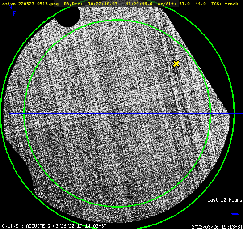The width and height of the screenshot is (243, 229).
Task: Click the RA,Dec: label in header
Action: pyautogui.click(x=73, y=4)
